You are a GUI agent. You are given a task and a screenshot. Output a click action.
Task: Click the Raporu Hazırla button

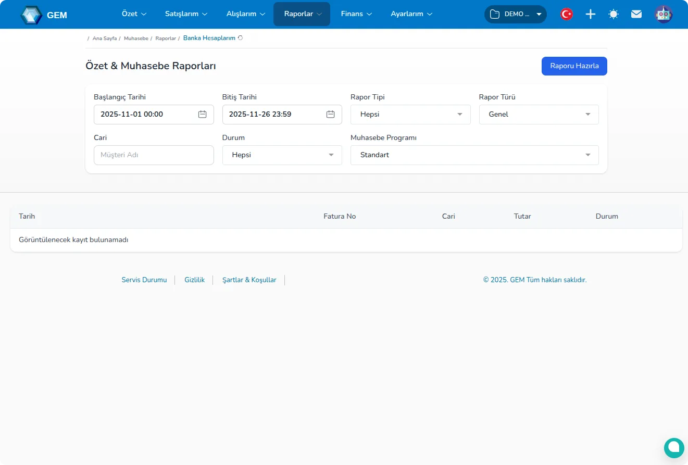tap(574, 66)
